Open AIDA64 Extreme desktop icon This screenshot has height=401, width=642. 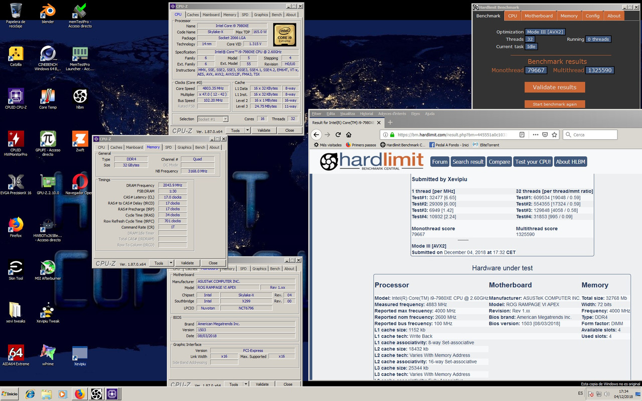point(16,355)
